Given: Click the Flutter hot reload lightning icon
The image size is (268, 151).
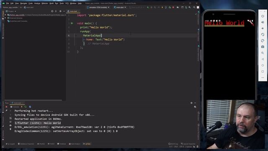Looking at the screenshot, I should point(162,8).
